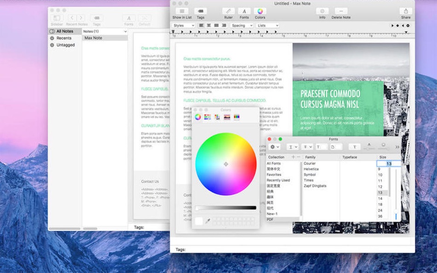Click the Tags icon in background window
Screen dimensions: 437x273
[x=97, y=18]
